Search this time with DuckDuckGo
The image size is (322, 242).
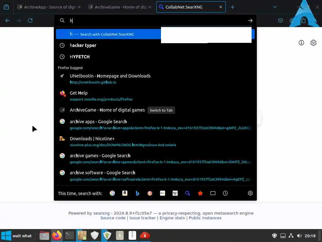(x=150, y=193)
